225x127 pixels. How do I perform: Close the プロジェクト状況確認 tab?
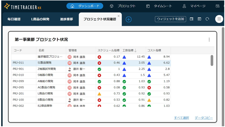119,16
